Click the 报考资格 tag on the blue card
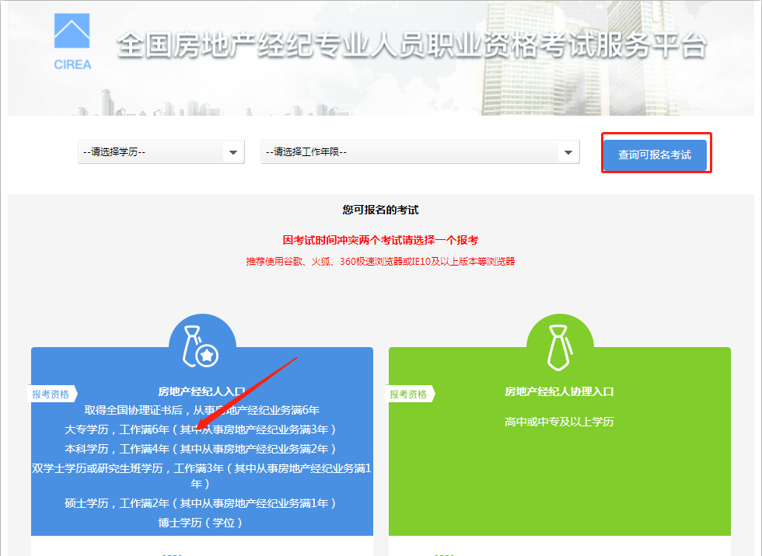The height and width of the screenshot is (556, 762). point(53,394)
